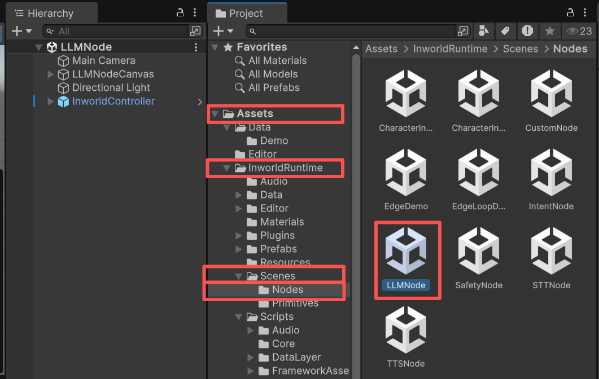Select the SafetyNode scene asset
Screen dimensions: 599x379
click(479, 259)
